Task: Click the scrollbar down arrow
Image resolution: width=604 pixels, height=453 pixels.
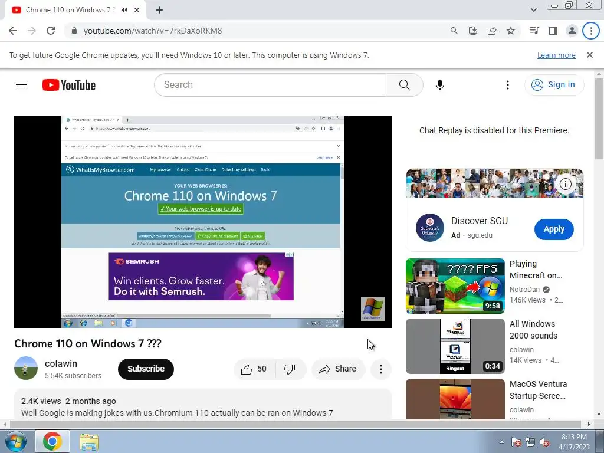Action: (x=599, y=415)
